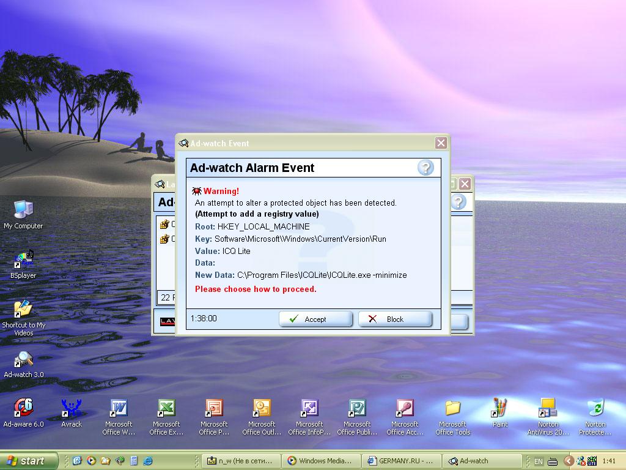This screenshot has width=626, height=470.
Task: Select the Ad-watch 3.0 desktop shortcut
Action: (x=23, y=359)
